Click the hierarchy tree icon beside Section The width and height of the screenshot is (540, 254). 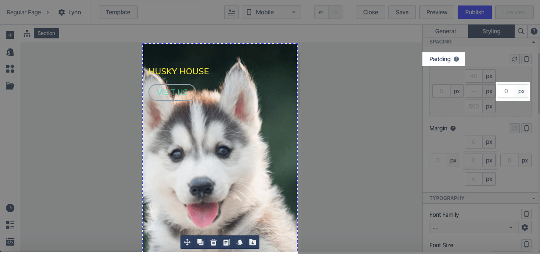click(x=27, y=33)
